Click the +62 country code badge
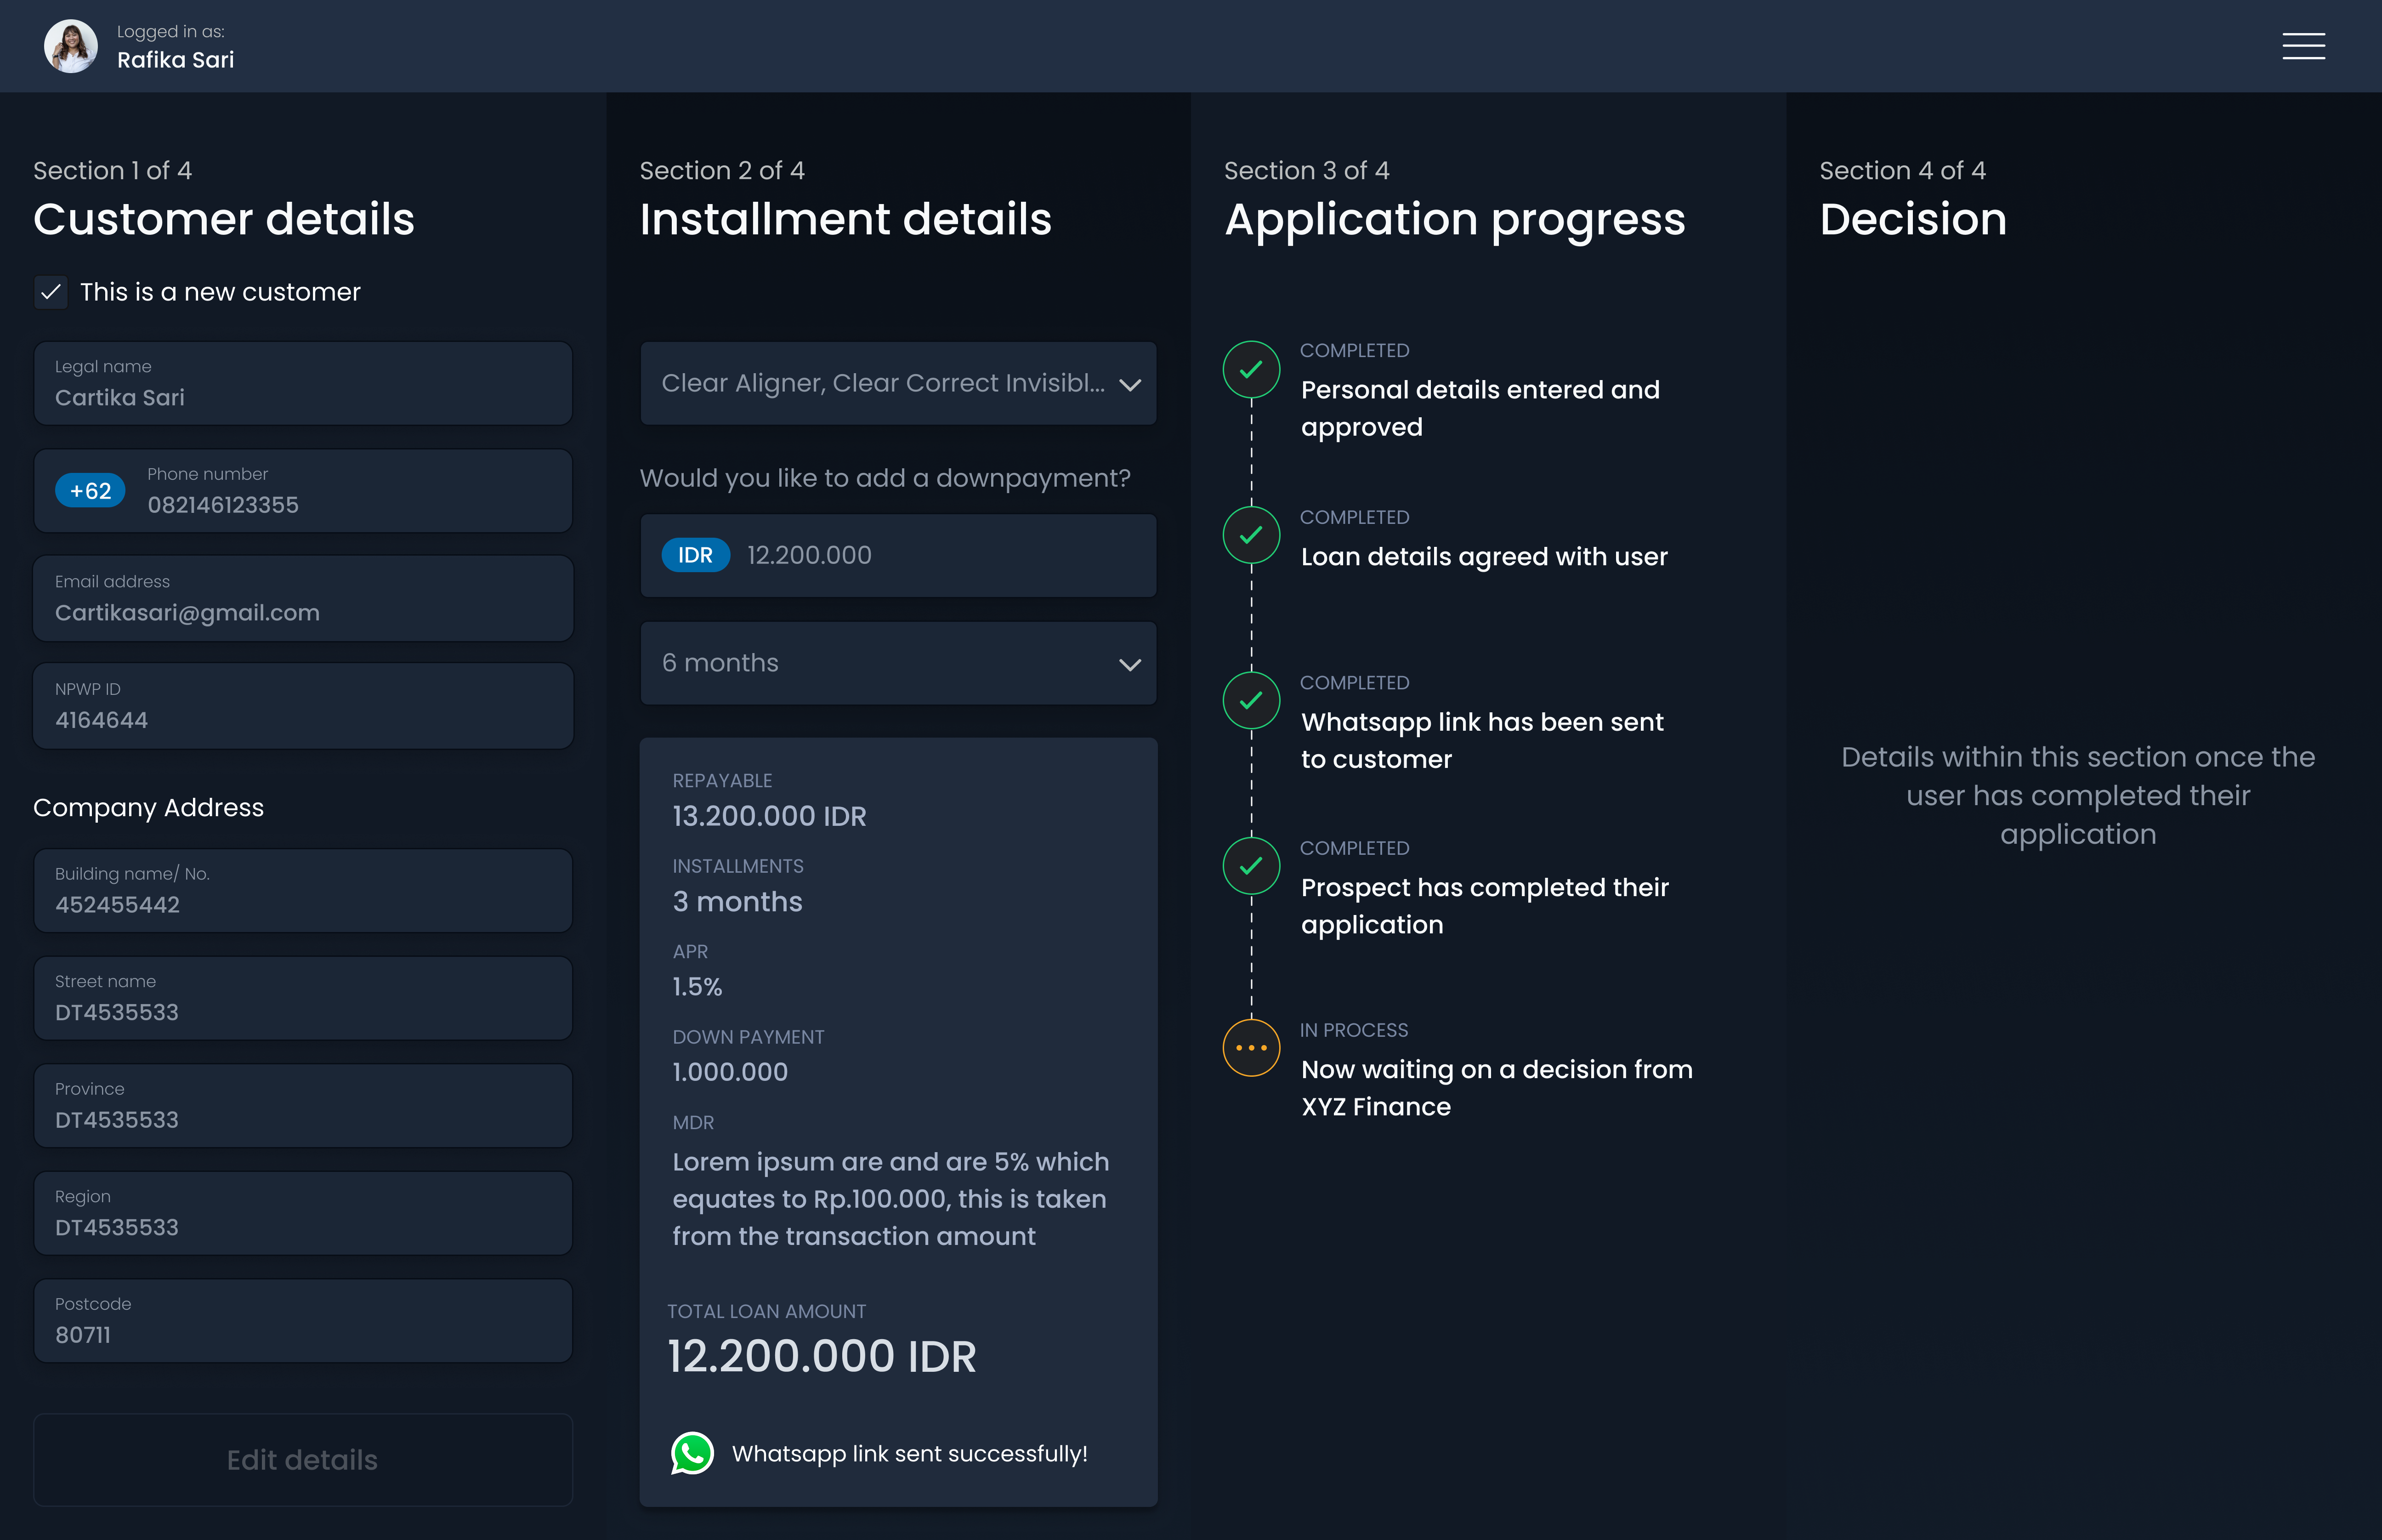This screenshot has width=2382, height=1540. (x=90, y=490)
